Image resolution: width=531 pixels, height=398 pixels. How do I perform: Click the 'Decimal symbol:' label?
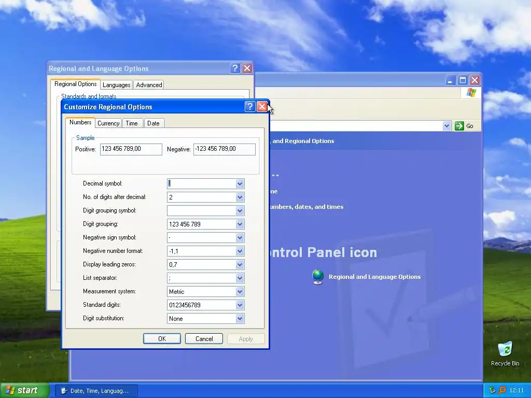click(x=103, y=183)
